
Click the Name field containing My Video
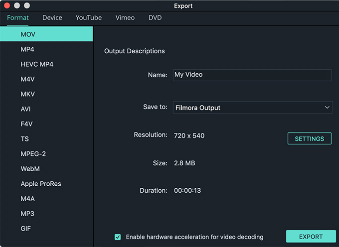[x=252, y=75]
